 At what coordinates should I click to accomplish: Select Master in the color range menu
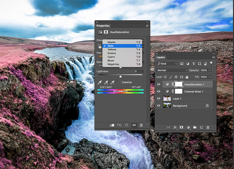point(122,42)
